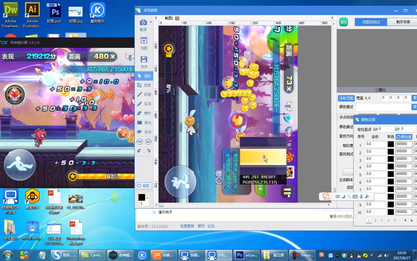Click the left tab scroll arrow
This screenshot has height=261, width=417.
pos(156,18)
